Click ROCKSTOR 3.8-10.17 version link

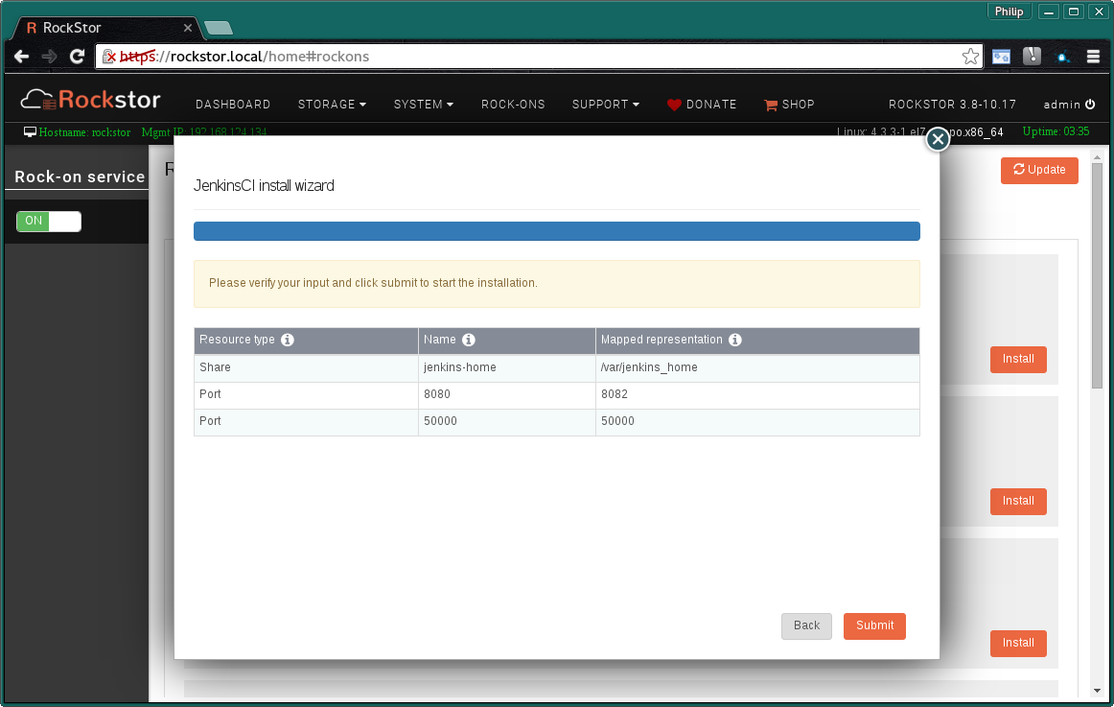coord(952,105)
